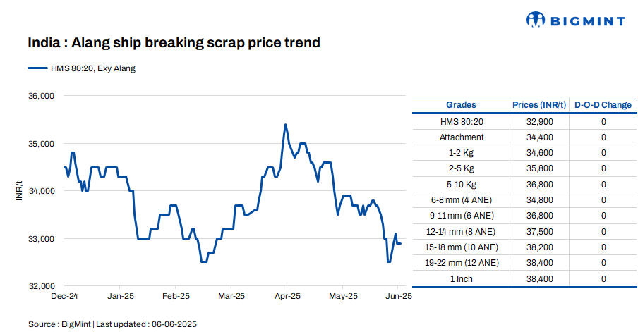Click the Attachment grade row
This screenshot has height=332, width=638.
pyautogui.click(x=461, y=137)
